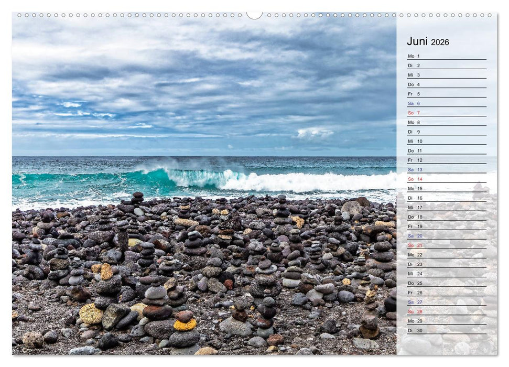Click the Di 30 final date line
509x367 pixels.
coord(446,331)
